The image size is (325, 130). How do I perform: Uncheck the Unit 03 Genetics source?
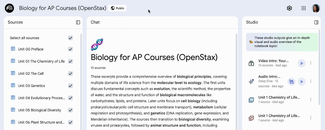pyautogui.click(x=70, y=86)
